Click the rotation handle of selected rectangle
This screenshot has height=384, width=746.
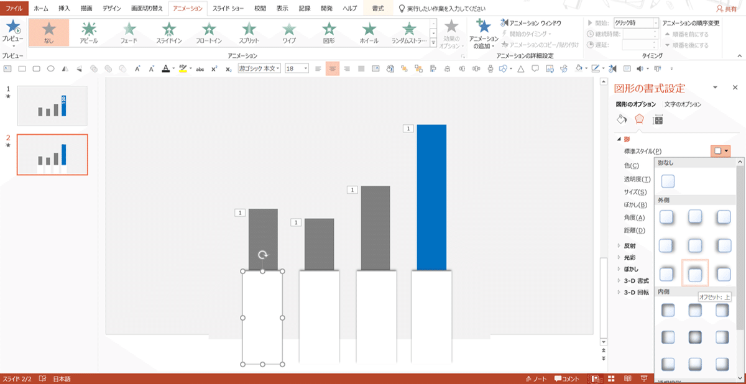(x=263, y=255)
